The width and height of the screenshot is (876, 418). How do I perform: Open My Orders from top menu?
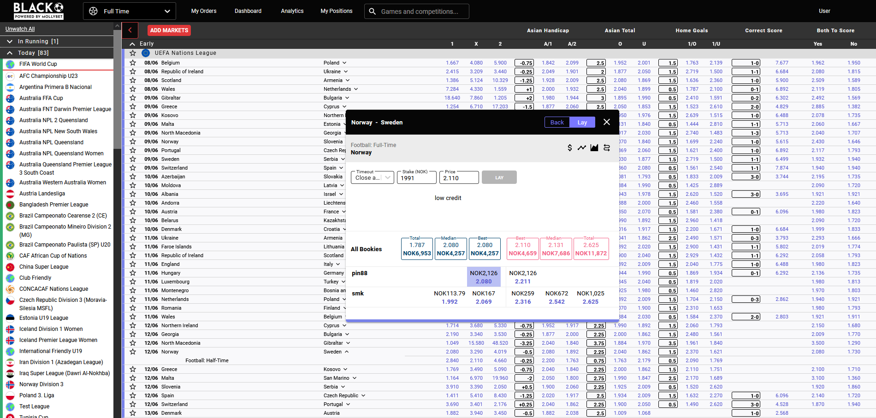coord(203,11)
